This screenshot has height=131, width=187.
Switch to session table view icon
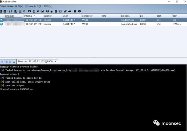point(20,11)
